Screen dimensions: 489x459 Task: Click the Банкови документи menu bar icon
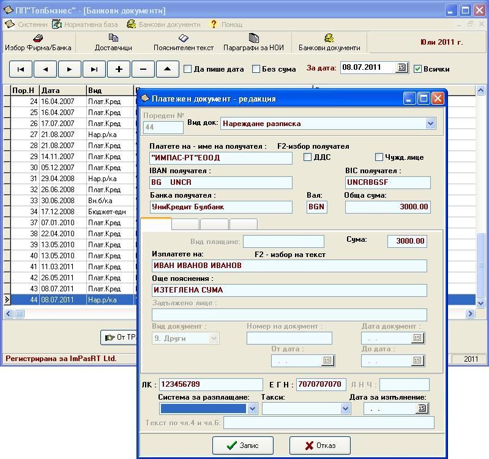[x=132, y=24]
